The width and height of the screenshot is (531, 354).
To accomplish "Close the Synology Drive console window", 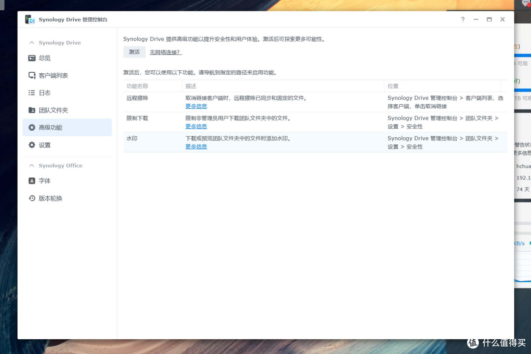I will tap(502, 19).
